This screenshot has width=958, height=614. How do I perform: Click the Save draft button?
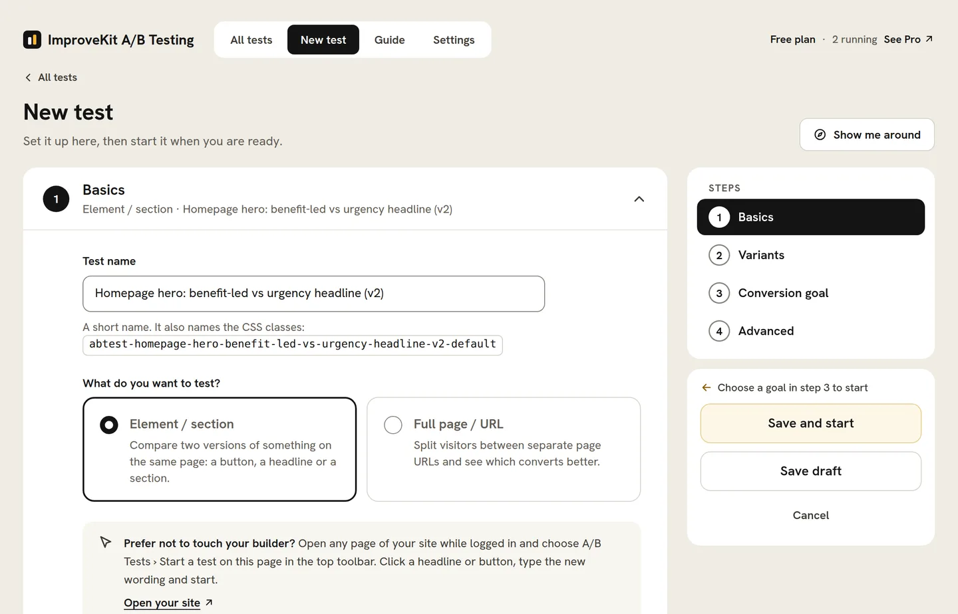[x=811, y=471]
